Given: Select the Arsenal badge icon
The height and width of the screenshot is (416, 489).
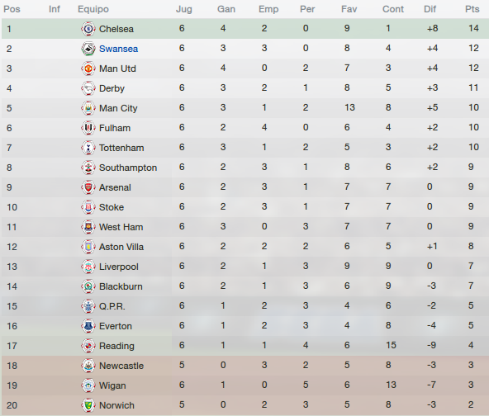Looking at the screenshot, I should [88, 187].
